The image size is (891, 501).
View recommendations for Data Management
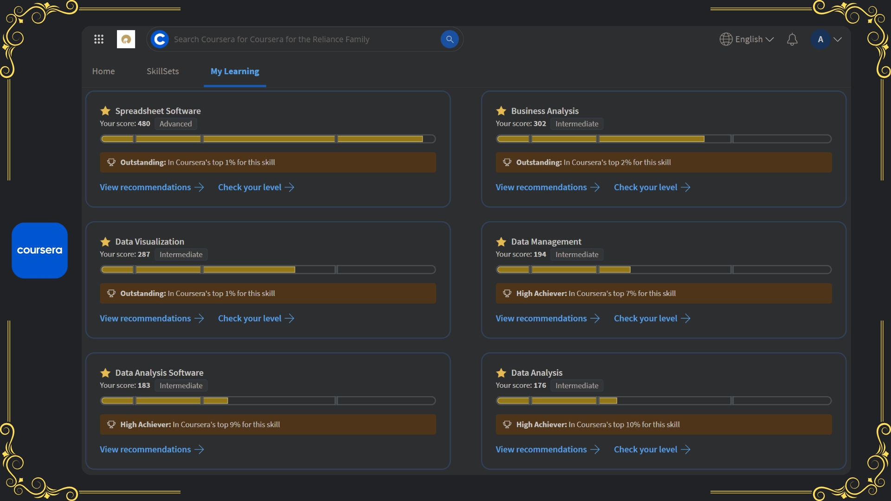pyautogui.click(x=548, y=319)
